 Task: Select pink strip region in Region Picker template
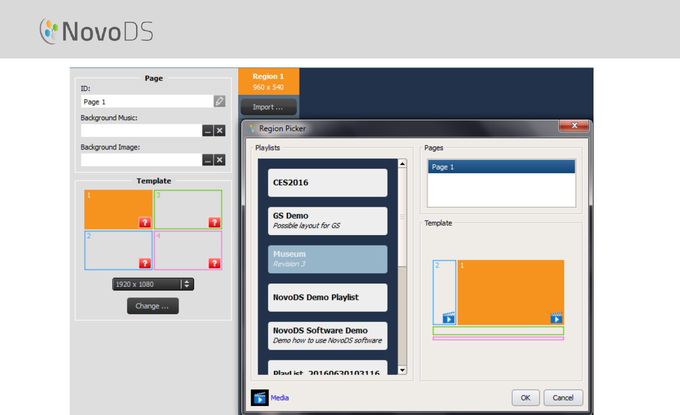[498, 338]
